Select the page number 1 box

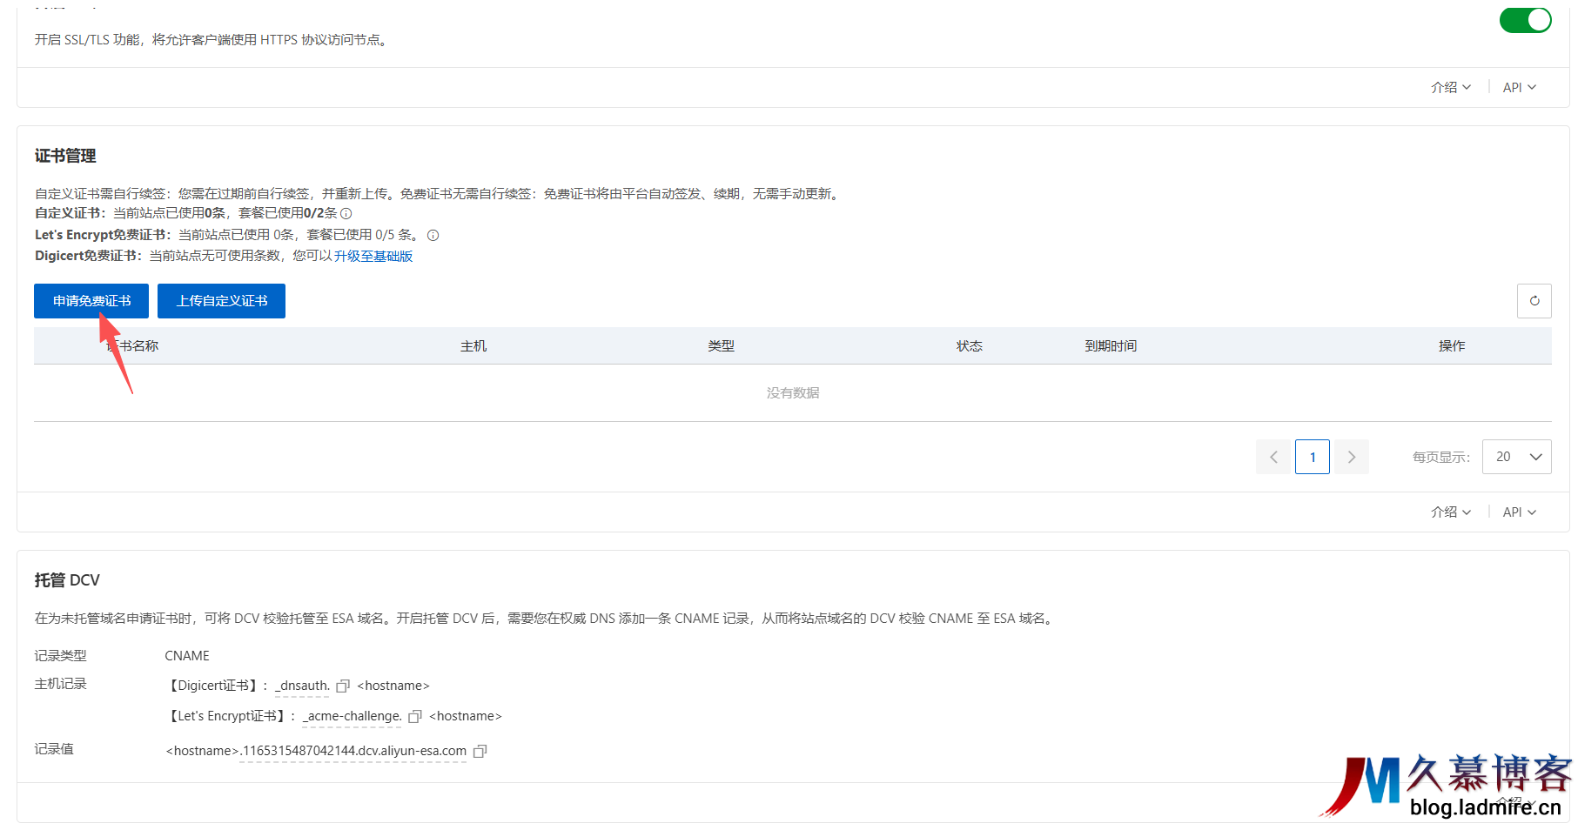pyautogui.click(x=1312, y=457)
